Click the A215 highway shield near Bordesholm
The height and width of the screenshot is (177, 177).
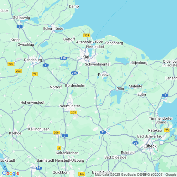point(74,73)
